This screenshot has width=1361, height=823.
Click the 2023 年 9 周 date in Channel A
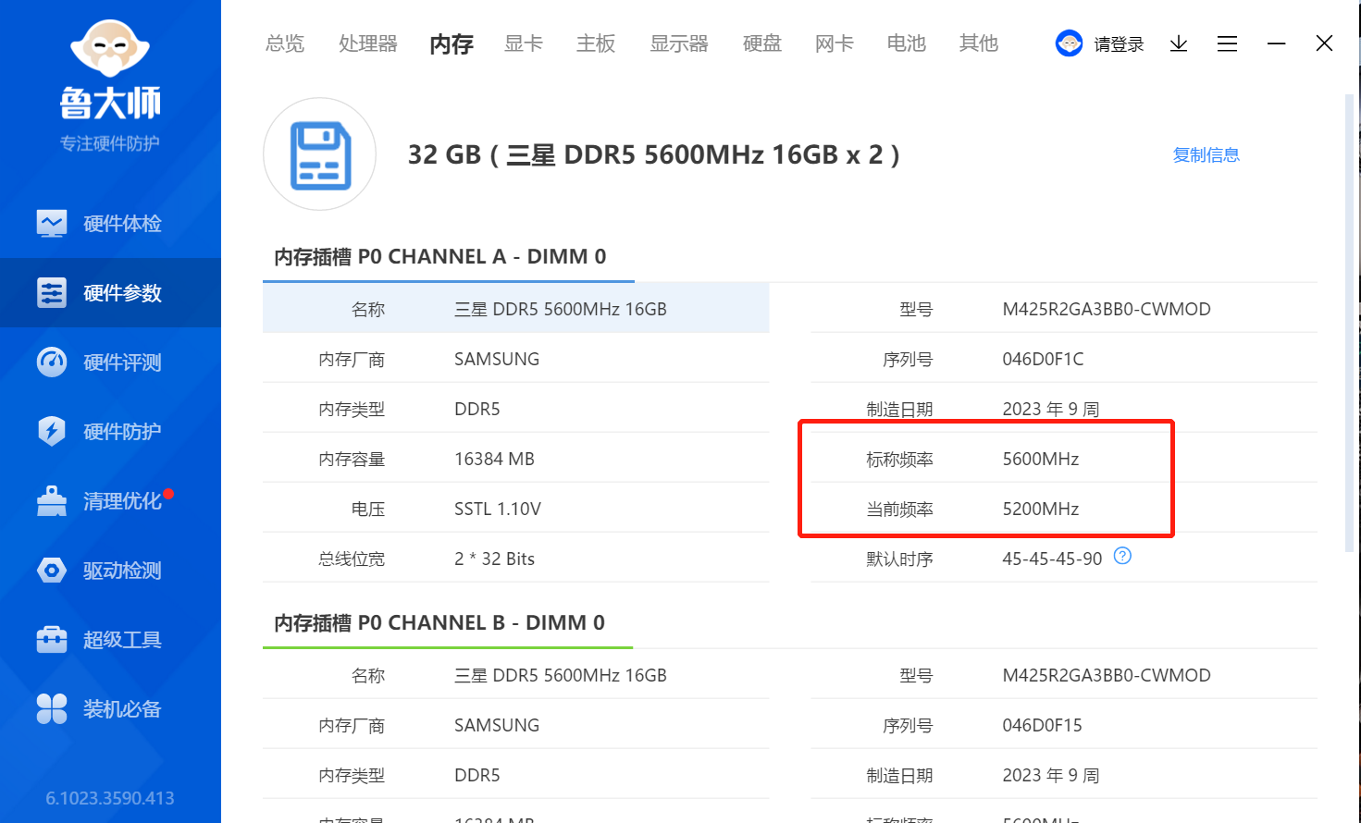pyautogui.click(x=1051, y=409)
